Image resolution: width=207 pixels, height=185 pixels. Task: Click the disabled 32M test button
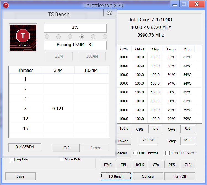coord(59,56)
